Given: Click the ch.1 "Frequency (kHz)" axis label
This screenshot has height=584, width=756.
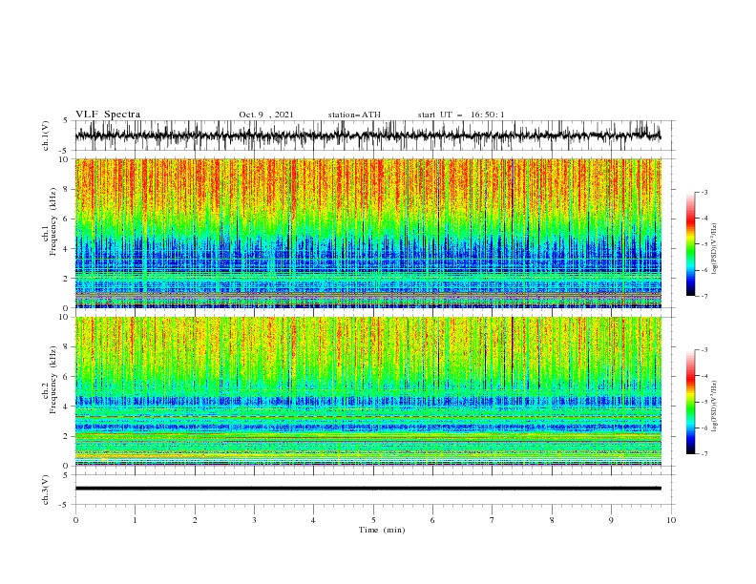Looking at the screenshot, I should [x=52, y=221].
